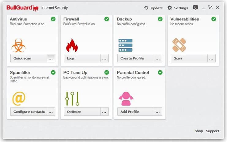Open the notifications message counter icon

(195, 8)
